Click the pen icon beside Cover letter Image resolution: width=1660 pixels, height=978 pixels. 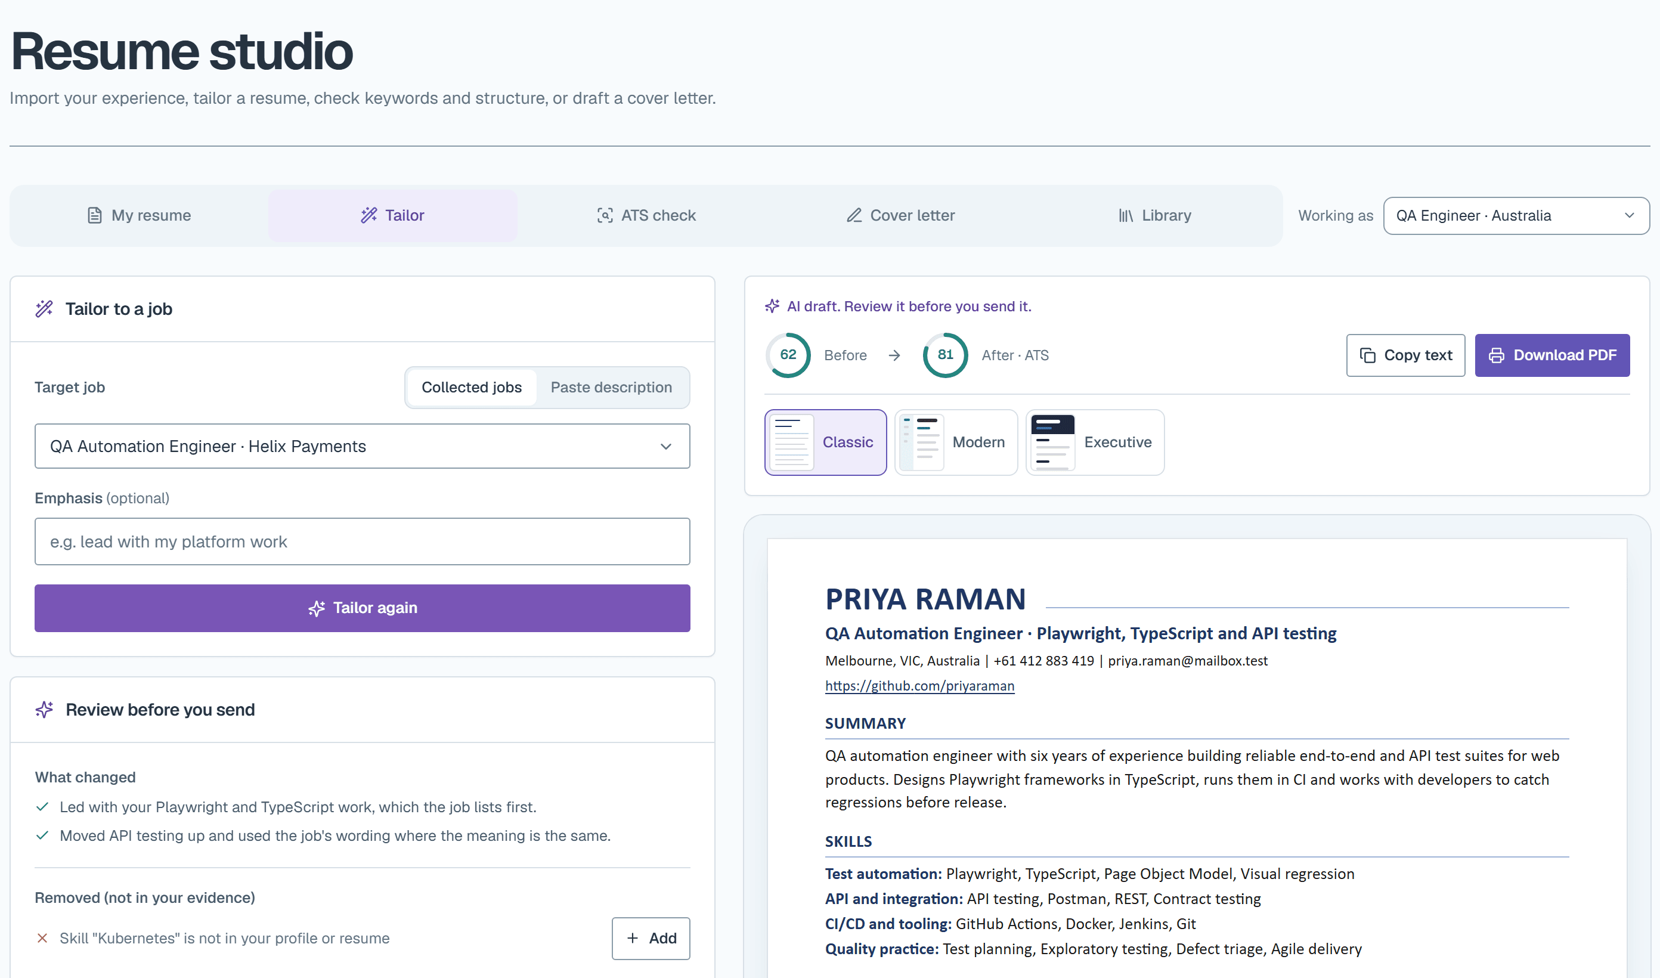854,215
